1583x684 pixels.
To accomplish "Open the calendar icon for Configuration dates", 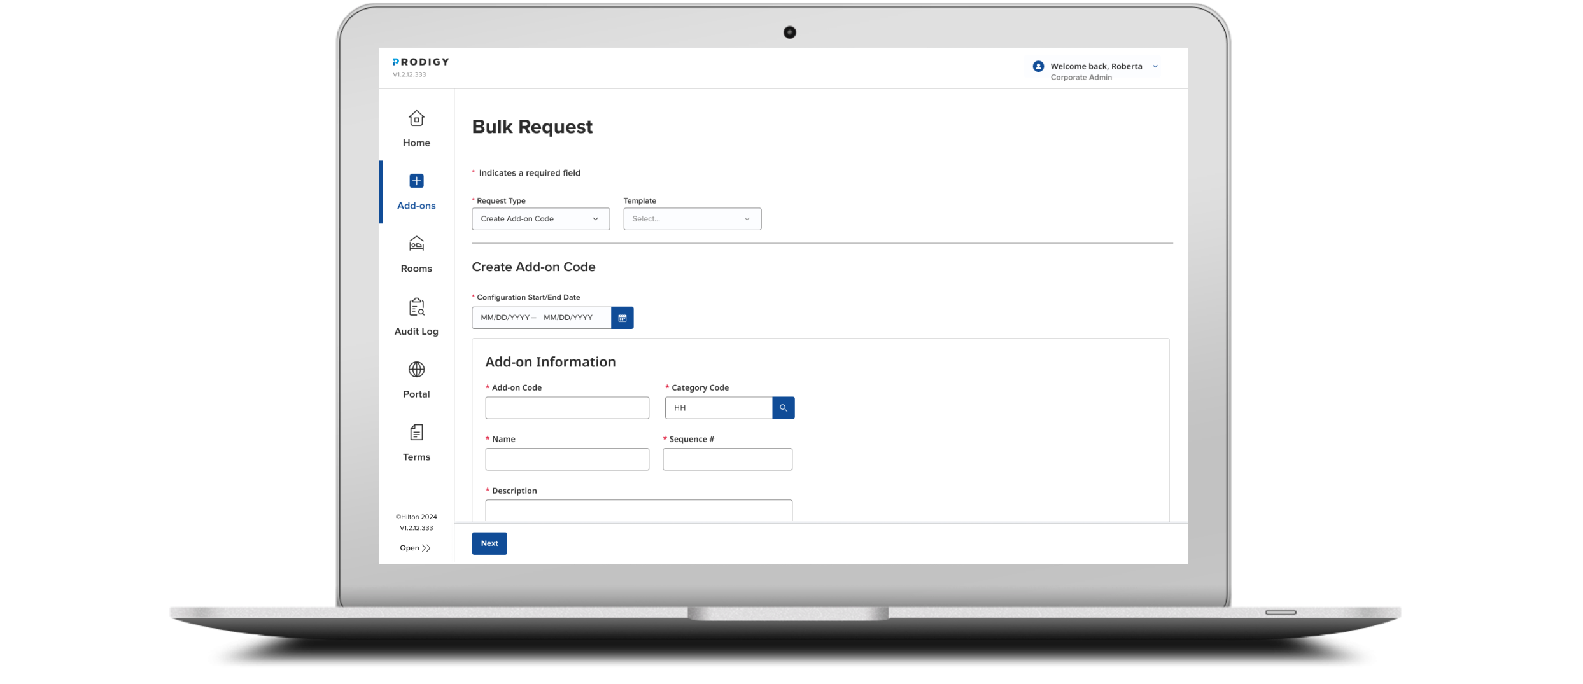I will pos(622,318).
